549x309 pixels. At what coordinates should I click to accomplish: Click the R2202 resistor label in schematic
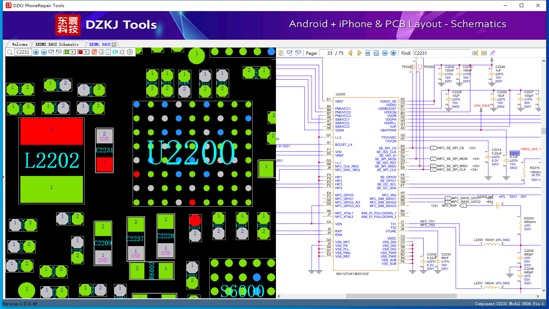[x=529, y=218]
